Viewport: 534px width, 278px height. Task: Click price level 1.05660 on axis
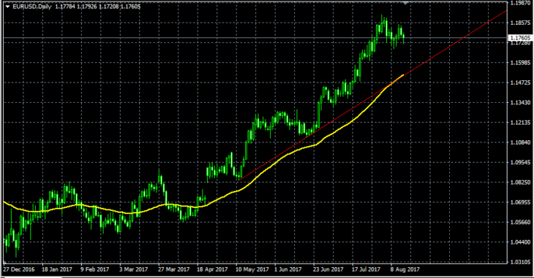(520, 222)
